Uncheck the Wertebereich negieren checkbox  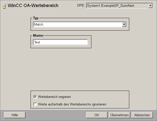pos(35,97)
